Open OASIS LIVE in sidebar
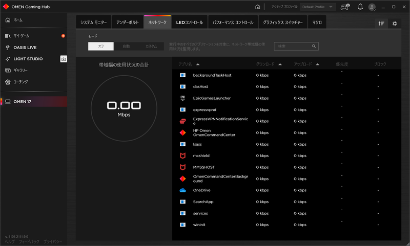The image size is (410, 246). pos(34,48)
